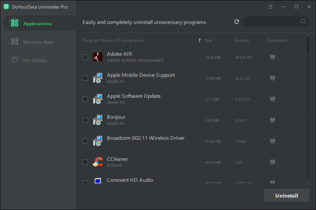Click the DoYourData Uninstaller Pro logo icon
The width and height of the screenshot is (316, 210).
coord(6,7)
